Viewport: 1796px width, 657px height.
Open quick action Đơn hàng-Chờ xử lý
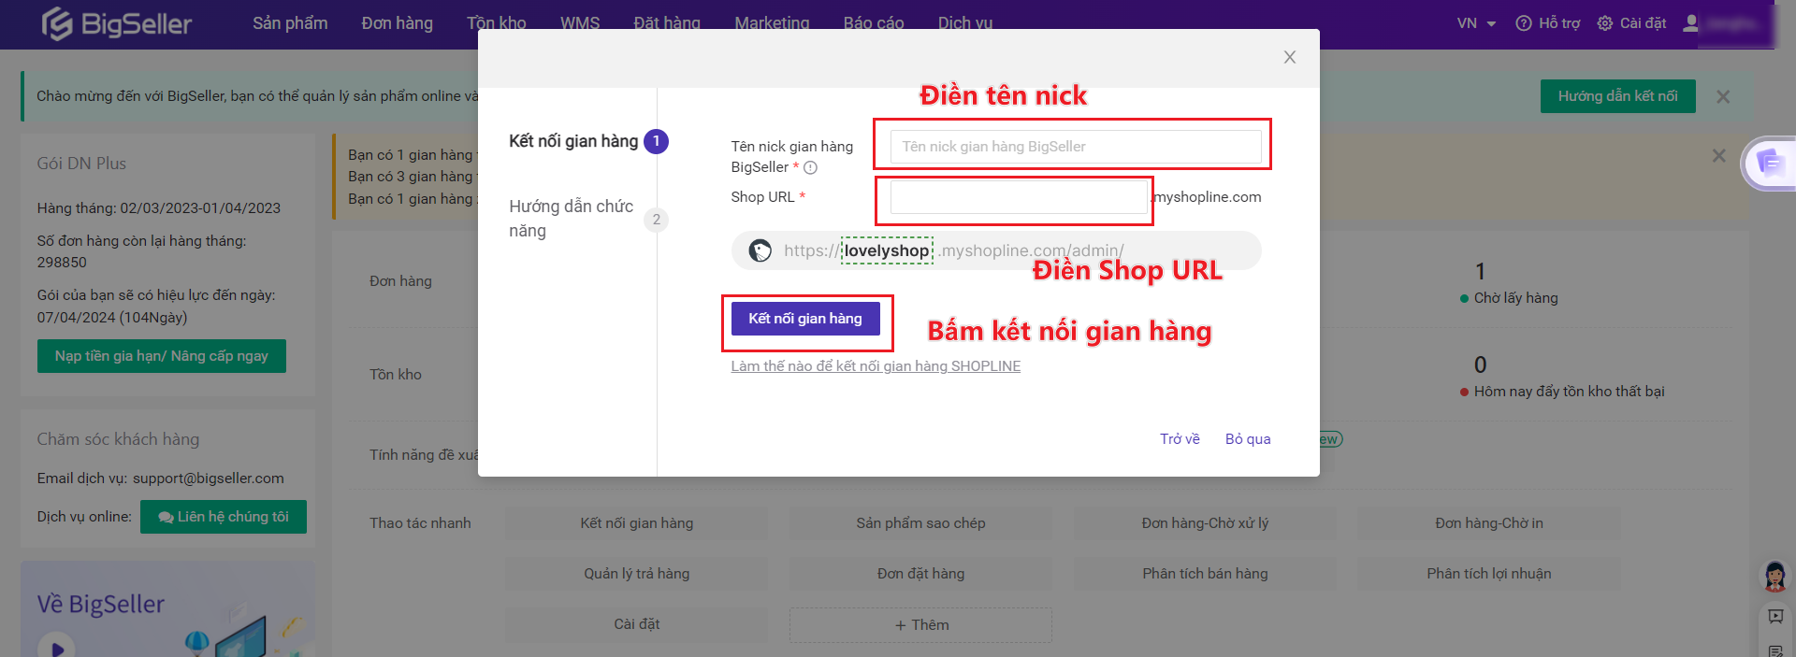(1205, 523)
